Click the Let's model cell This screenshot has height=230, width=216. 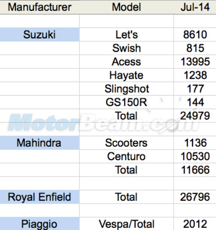[x=126, y=35]
